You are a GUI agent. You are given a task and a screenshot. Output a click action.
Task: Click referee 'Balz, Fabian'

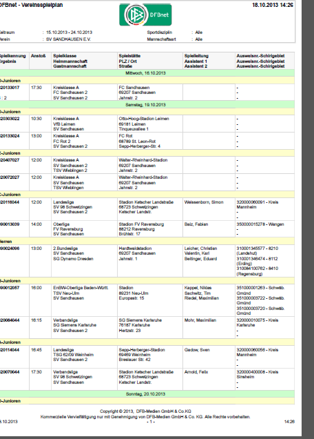coord(196,224)
